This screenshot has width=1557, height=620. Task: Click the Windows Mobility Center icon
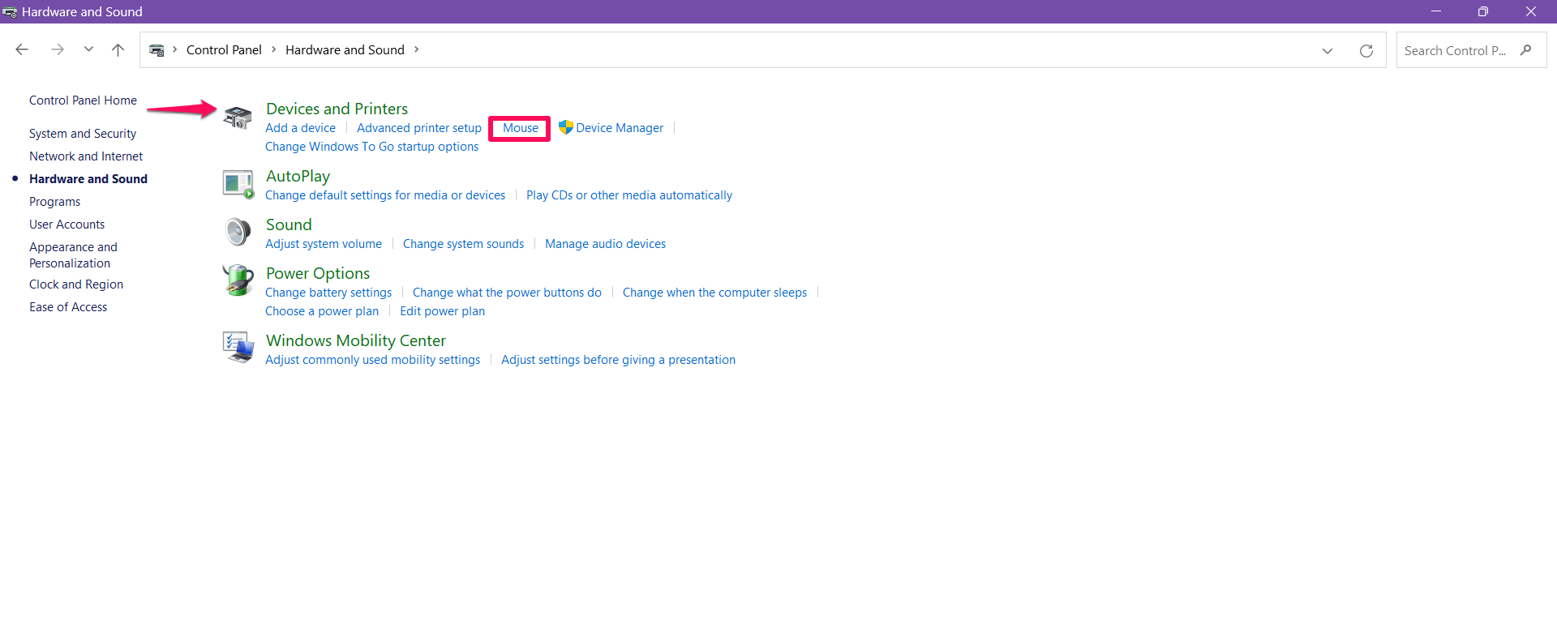coord(238,347)
